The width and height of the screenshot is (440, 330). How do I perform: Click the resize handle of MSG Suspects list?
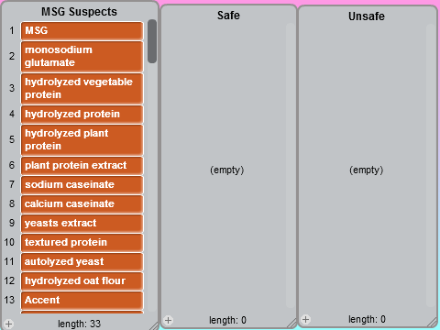154,325
